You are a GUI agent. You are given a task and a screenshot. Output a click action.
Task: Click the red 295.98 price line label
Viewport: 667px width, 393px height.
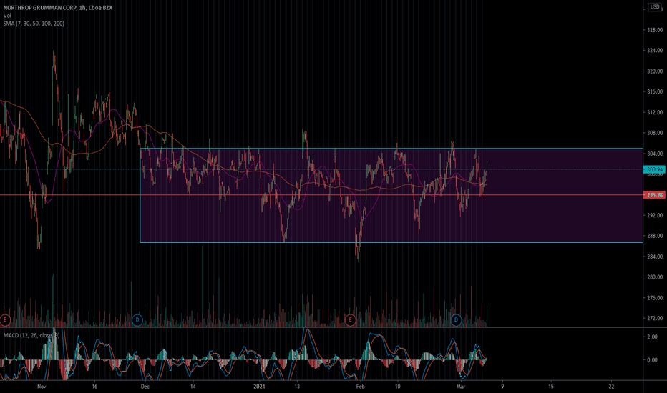[655, 195]
